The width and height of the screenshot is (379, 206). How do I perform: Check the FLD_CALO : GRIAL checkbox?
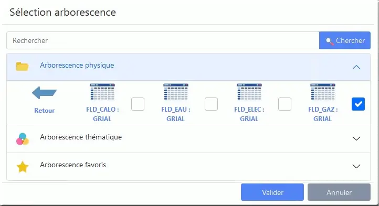[x=138, y=104]
